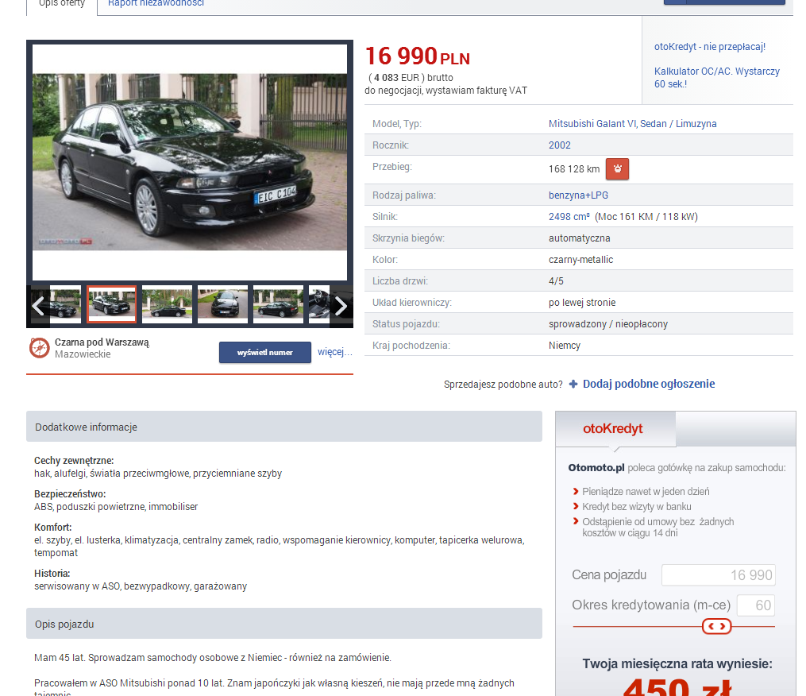
Task: Click the Okres kredytowania months field
Action: pyautogui.click(x=756, y=605)
